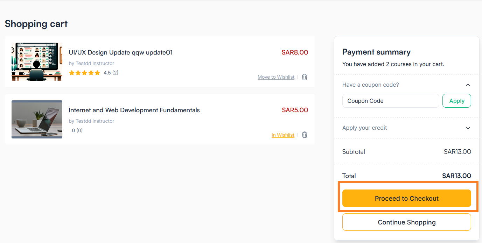Open UI/UX Design Update qqw update01 title
This screenshot has width=482, height=243.
[121, 52]
